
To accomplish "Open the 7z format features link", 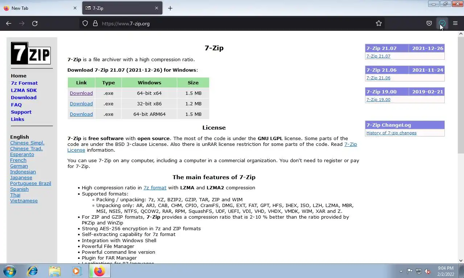I will coord(155,188).
